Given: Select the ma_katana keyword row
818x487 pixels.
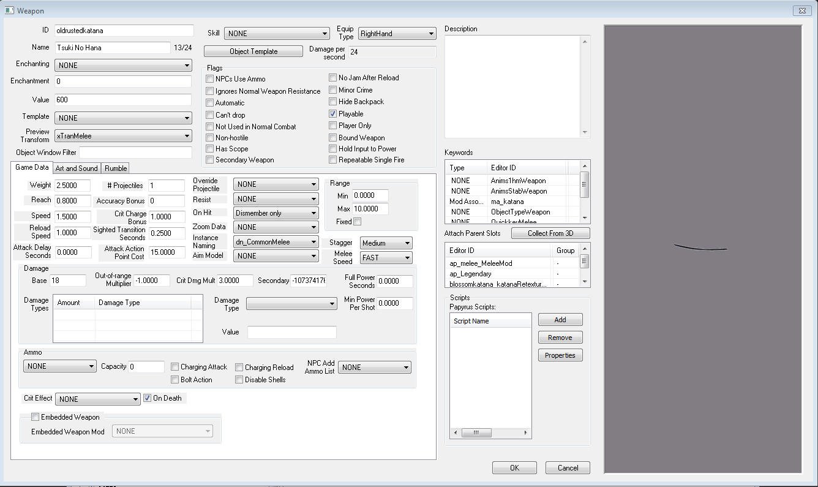Looking at the screenshot, I should coord(513,202).
